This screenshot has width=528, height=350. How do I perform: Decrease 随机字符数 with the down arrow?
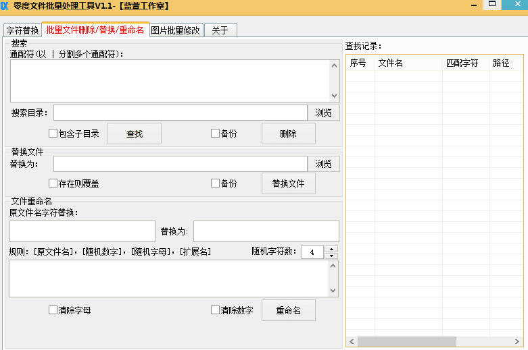coord(332,256)
